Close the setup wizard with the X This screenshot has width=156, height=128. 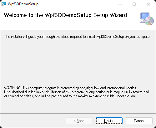pyautogui.click(x=148, y=4)
